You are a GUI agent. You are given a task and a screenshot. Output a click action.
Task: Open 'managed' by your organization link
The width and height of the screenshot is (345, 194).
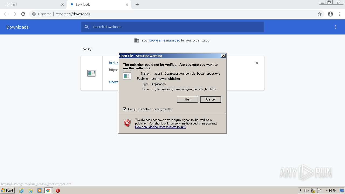pyautogui.click(x=165, y=40)
